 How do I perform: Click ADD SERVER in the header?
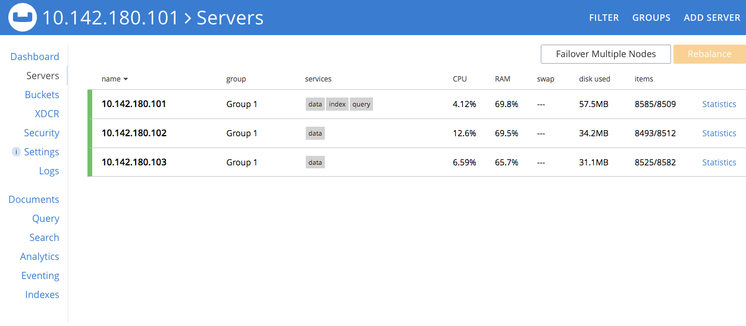(x=711, y=18)
